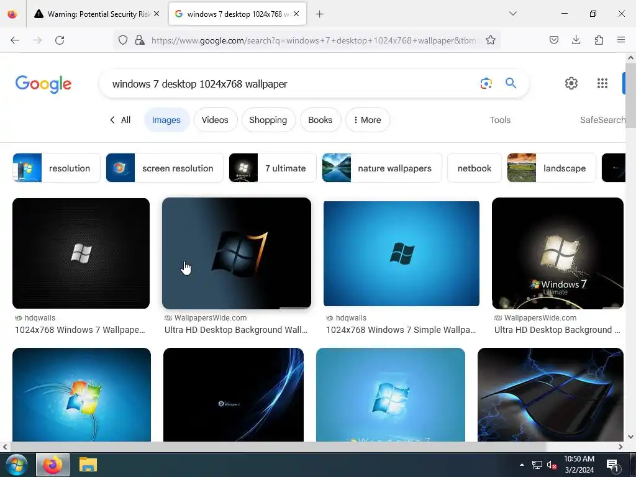Open the Windows 7 orange seven wallpaper thumbnail
Viewport: 636px width, 477px height.
(237, 253)
